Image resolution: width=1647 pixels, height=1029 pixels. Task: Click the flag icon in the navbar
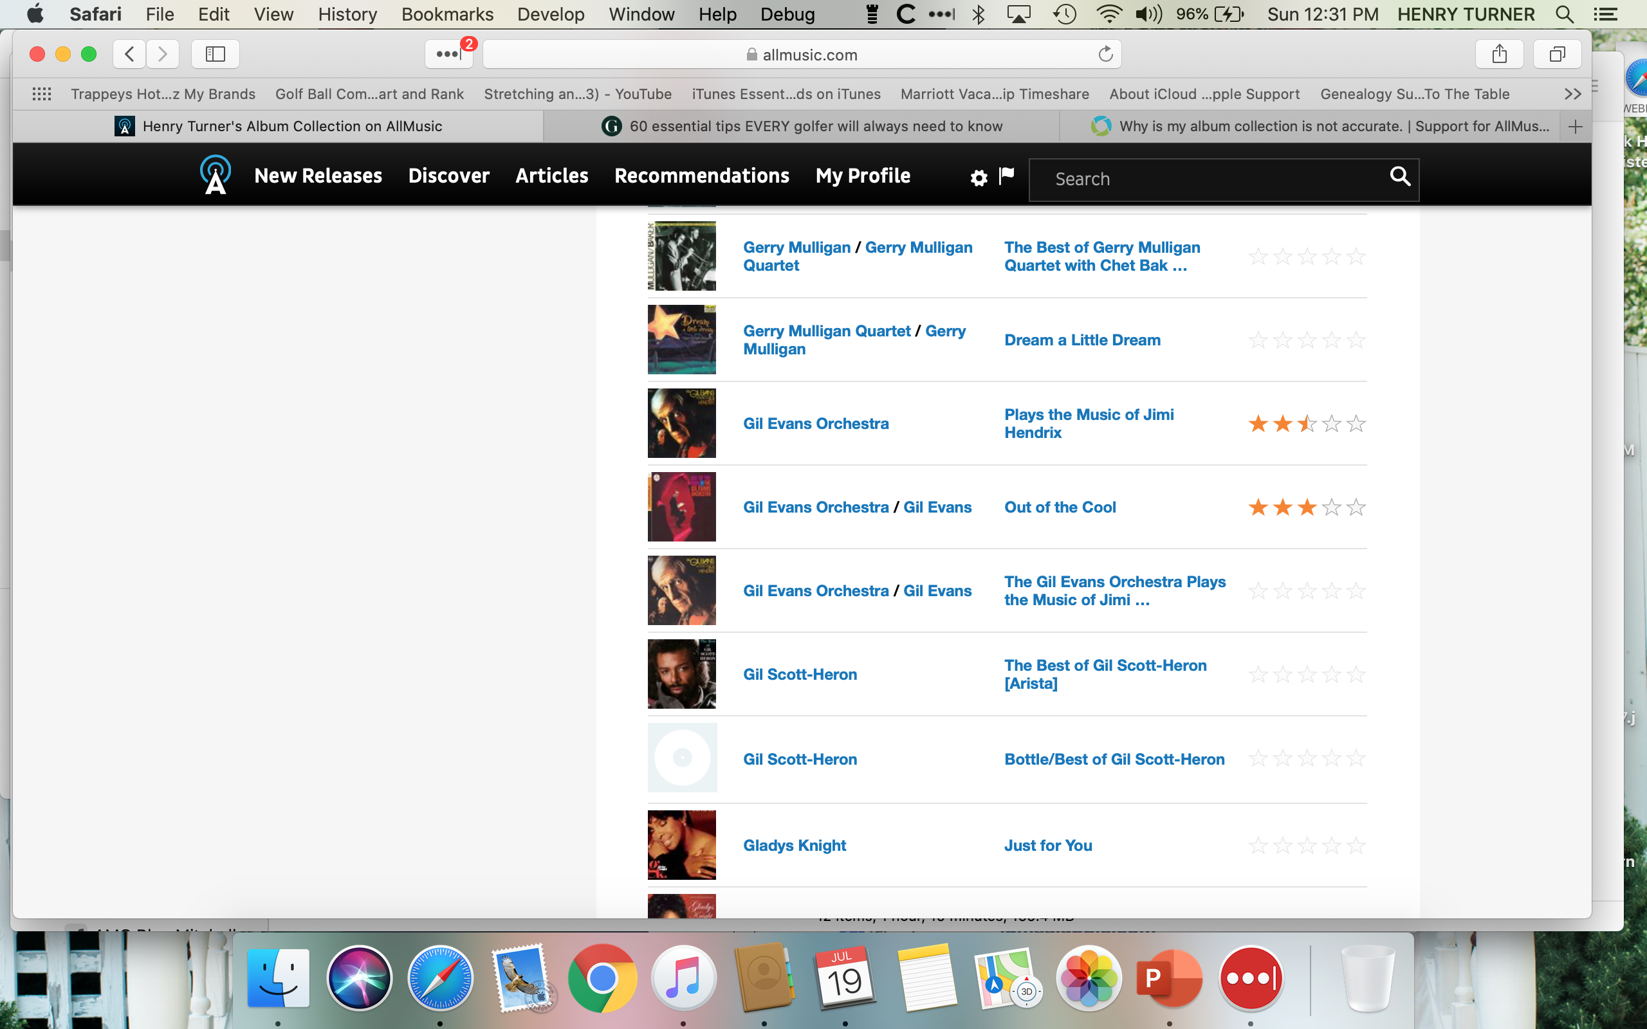tap(1006, 176)
